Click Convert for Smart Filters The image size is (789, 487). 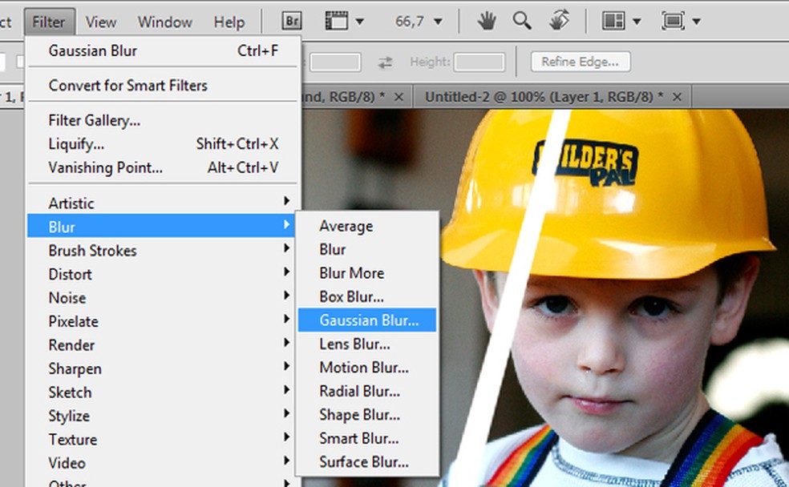click(127, 85)
